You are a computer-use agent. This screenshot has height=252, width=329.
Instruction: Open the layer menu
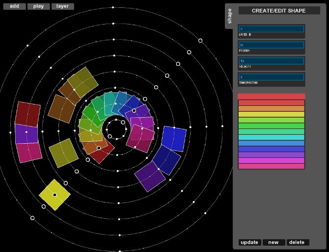pos(62,6)
